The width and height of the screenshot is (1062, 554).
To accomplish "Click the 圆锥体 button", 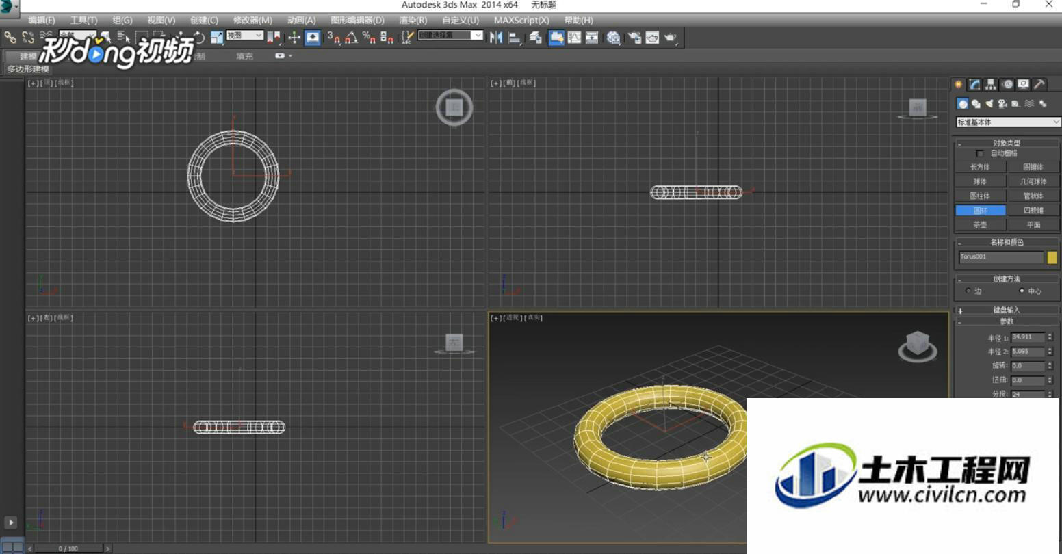I will [1034, 167].
